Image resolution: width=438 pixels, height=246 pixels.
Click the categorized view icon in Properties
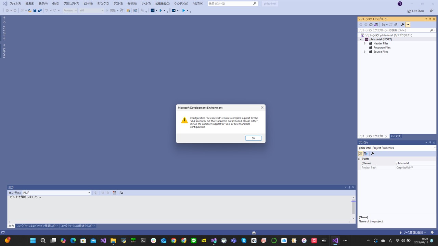coord(360,153)
